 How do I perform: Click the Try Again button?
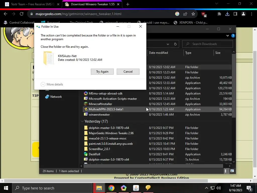click(x=102, y=72)
